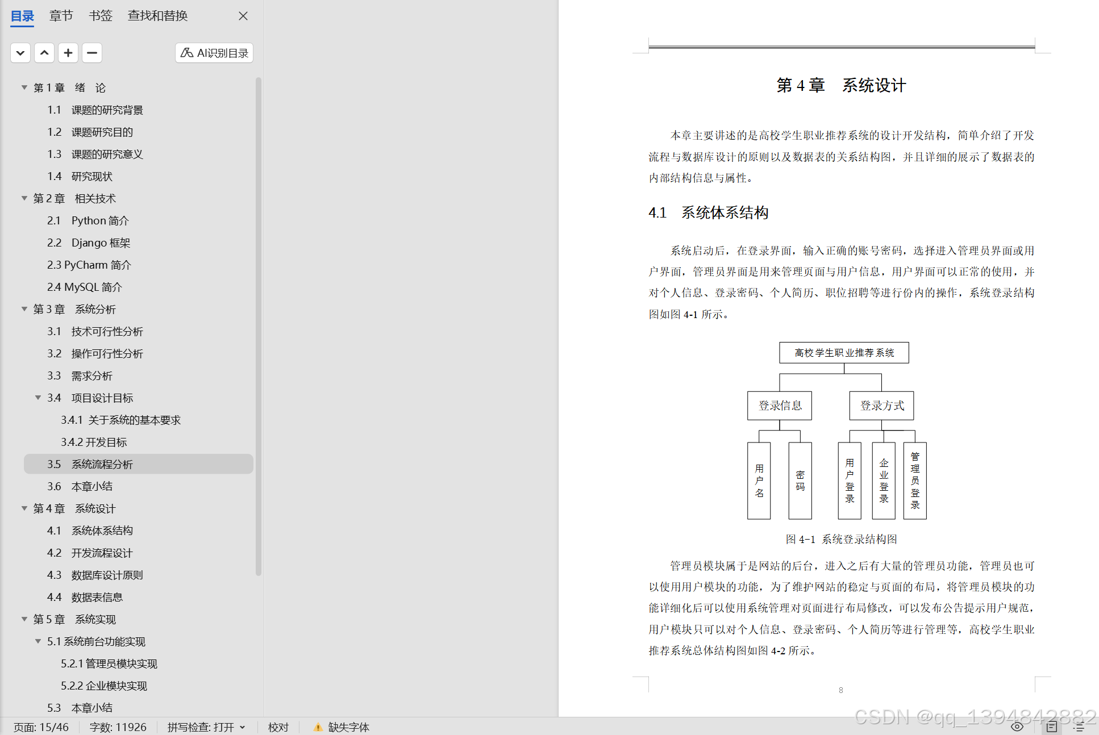Toggle eye protection mode icon in status bar

coord(1017,726)
